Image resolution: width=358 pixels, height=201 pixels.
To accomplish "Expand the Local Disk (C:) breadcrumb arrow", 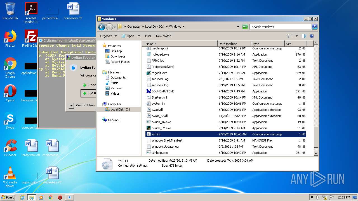I will [167, 27].
